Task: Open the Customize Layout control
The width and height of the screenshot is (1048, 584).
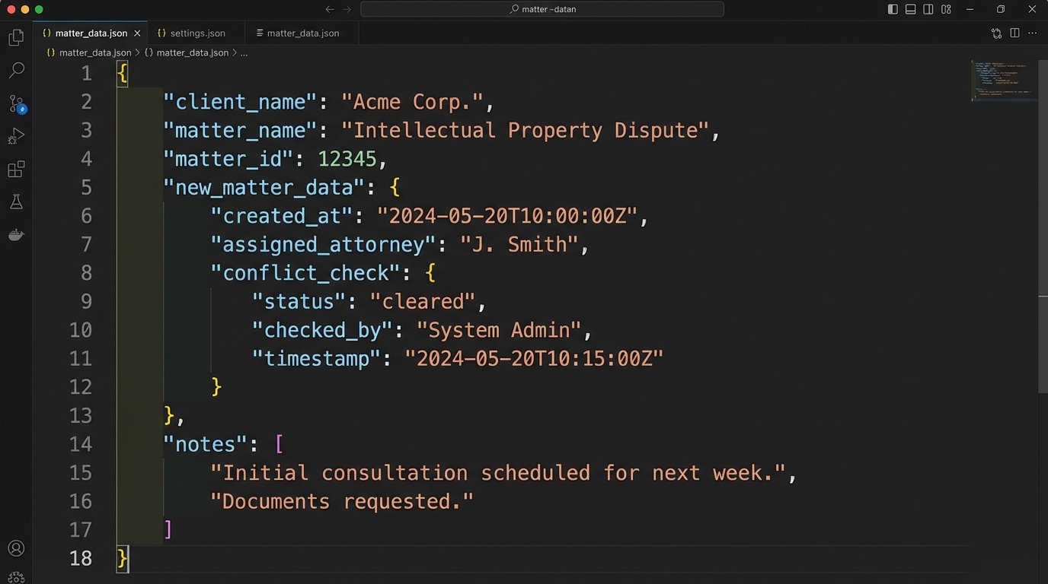Action: pyautogui.click(x=945, y=8)
